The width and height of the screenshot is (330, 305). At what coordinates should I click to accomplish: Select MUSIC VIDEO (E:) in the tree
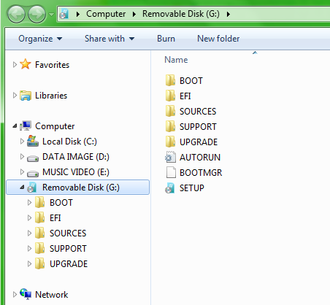[x=76, y=172]
